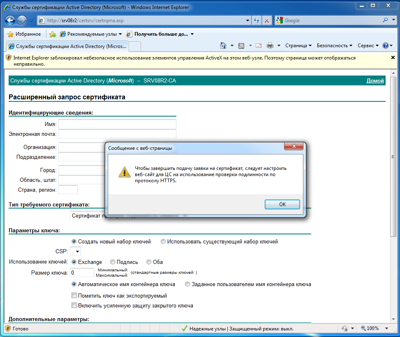Click the Страна, регион input field
This screenshot has height=337, width=400.
68,190
